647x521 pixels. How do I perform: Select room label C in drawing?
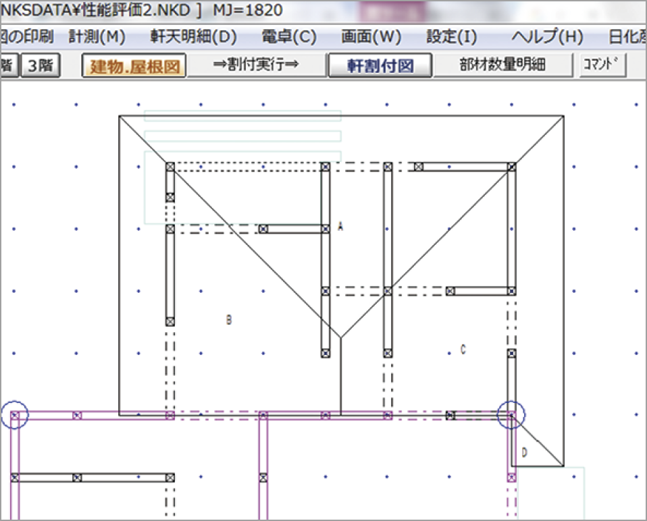point(463,350)
